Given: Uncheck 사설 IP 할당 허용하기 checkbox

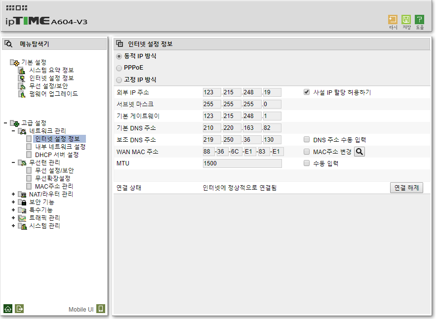Looking at the screenshot, I should click(x=307, y=92).
